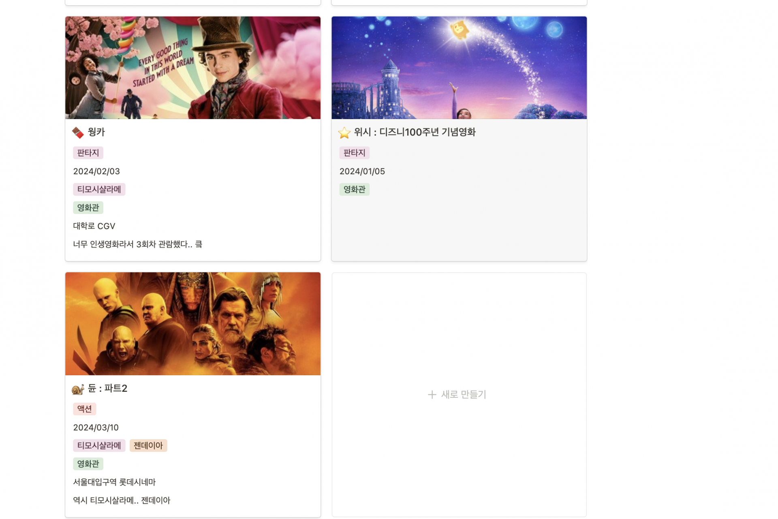Open the 웡카 card title
The width and height of the screenshot is (778, 519).
[x=96, y=132]
